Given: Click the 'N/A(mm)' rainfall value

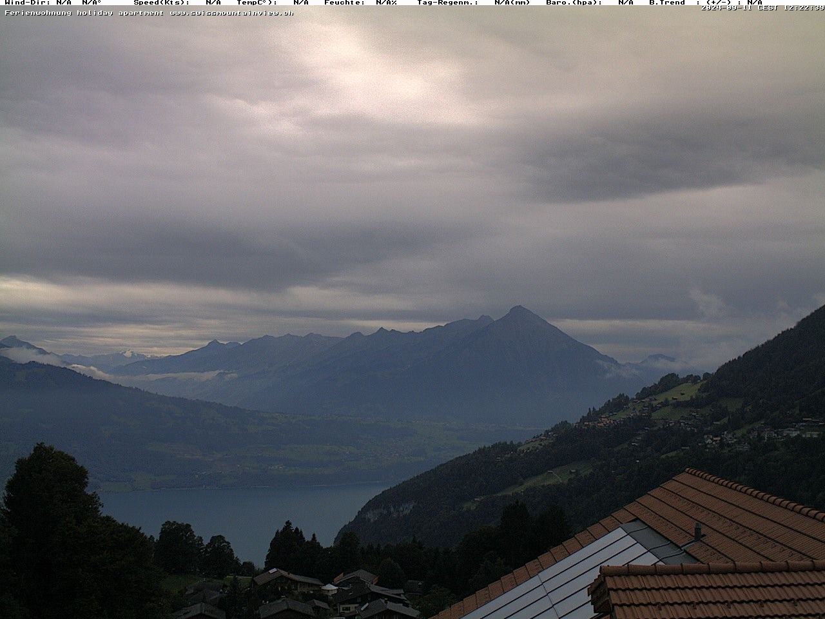Looking at the screenshot, I should click(x=512, y=3).
